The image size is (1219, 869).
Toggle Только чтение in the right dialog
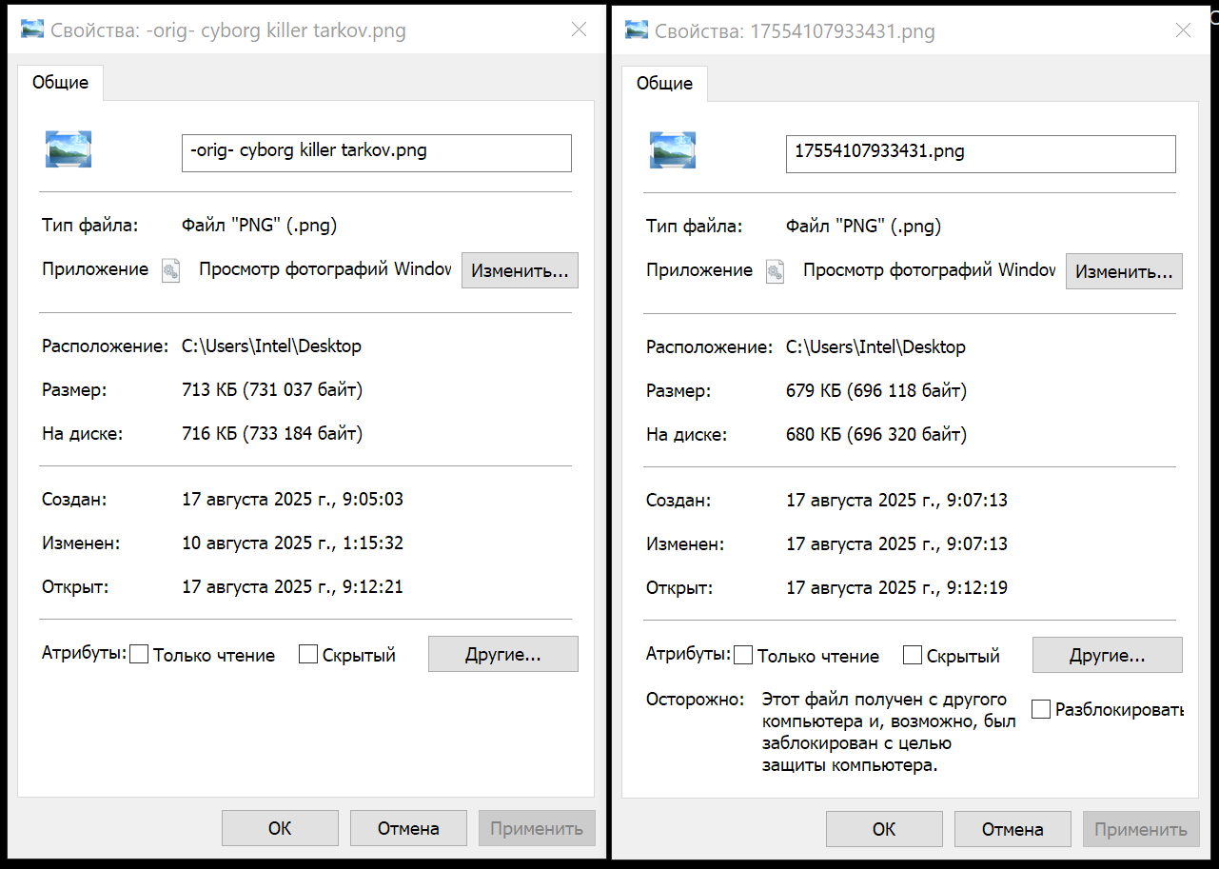click(743, 656)
